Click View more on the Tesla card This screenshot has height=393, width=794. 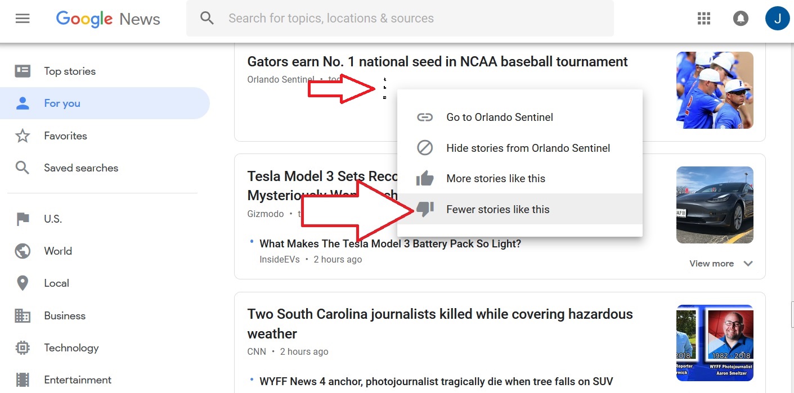[x=711, y=264]
